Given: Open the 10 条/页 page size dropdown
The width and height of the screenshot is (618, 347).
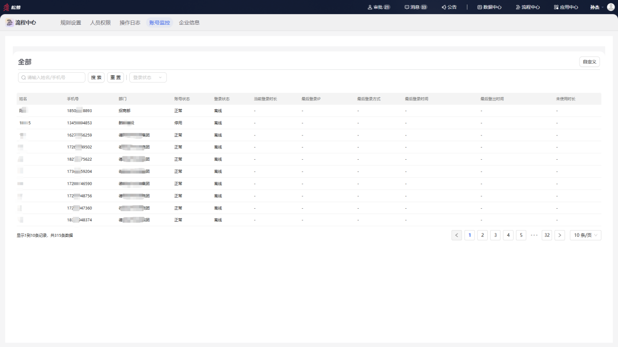Looking at the screenshot, I should pos(585,235).
